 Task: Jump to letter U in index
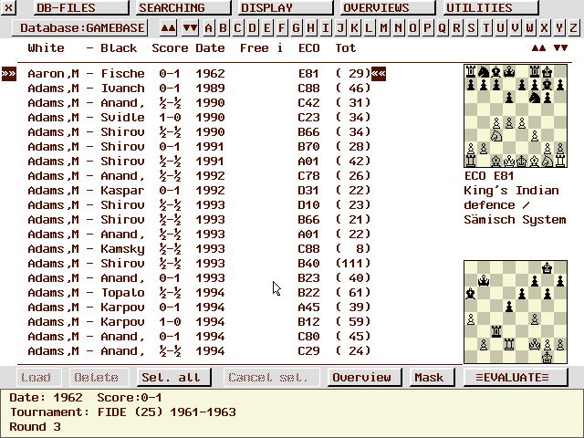tap(501, 28)
